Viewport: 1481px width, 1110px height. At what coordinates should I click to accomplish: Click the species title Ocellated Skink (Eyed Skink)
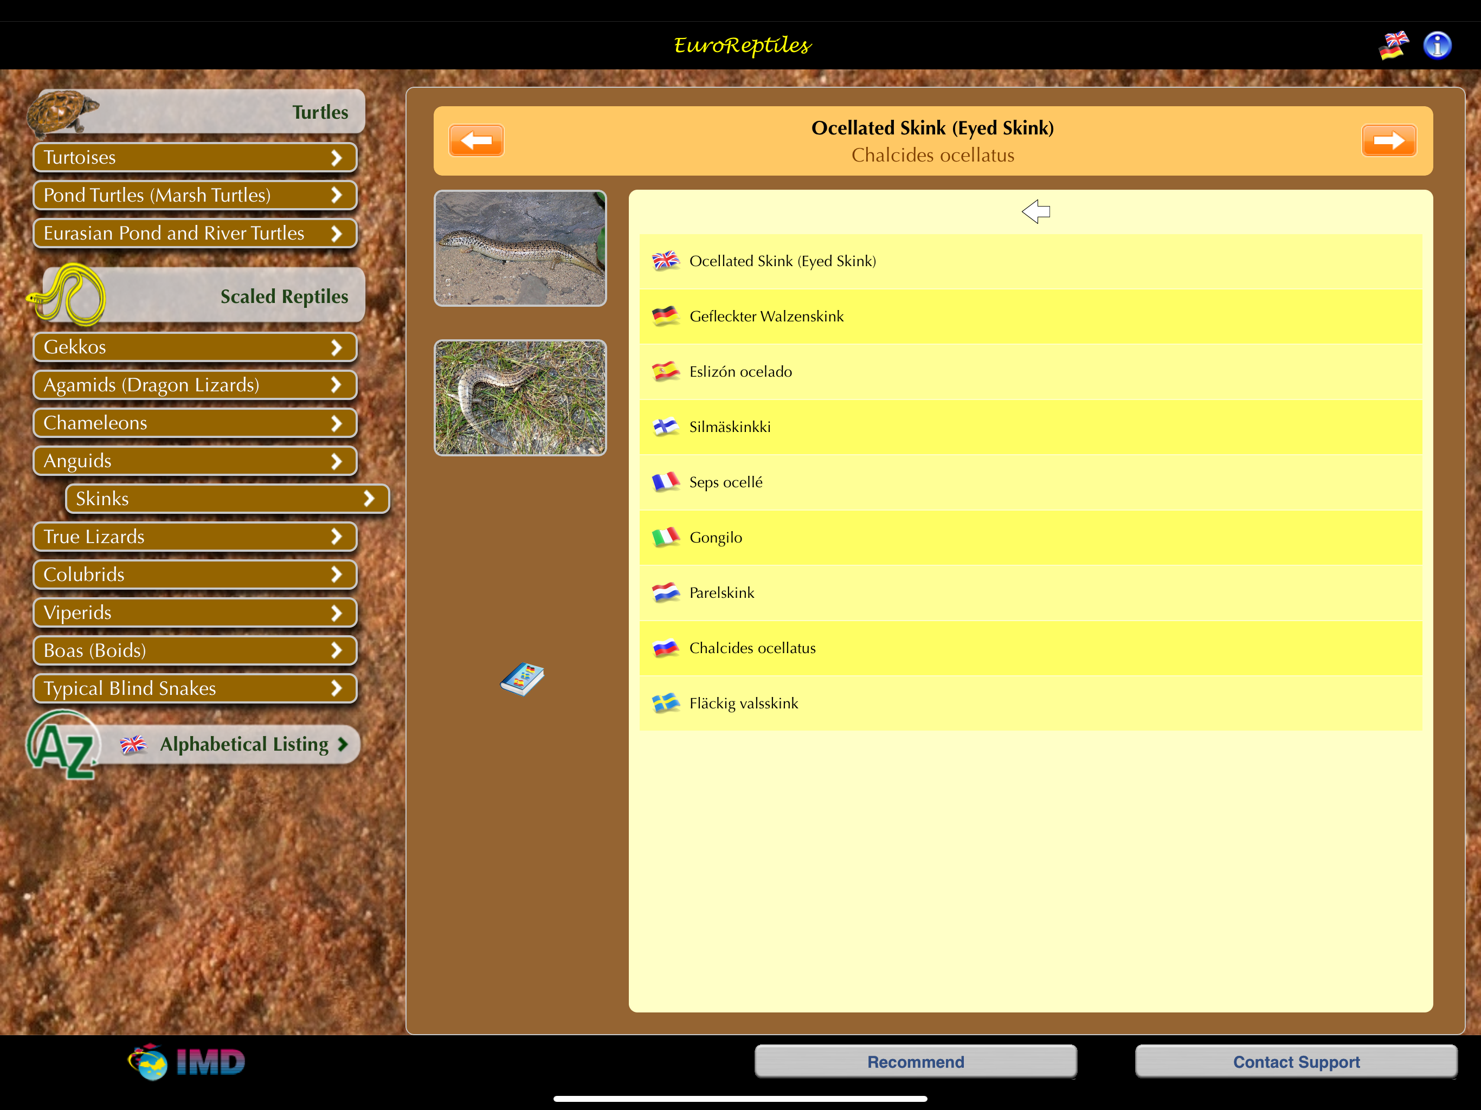[x=932, y=128]
